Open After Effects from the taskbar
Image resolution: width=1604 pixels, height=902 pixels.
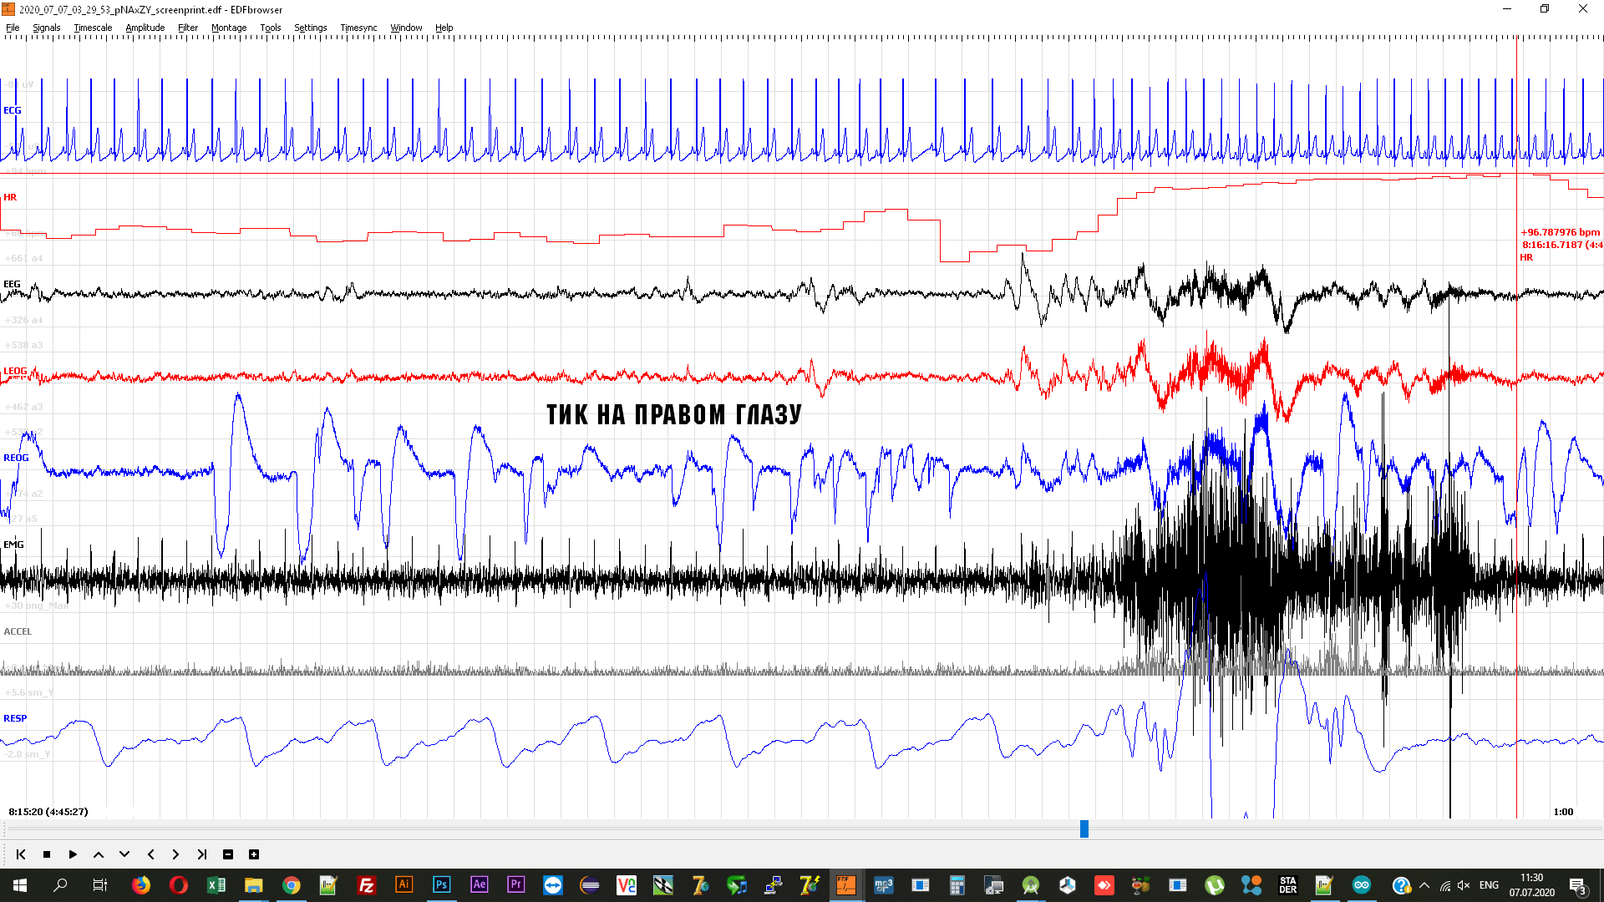[x=479, y=885]
